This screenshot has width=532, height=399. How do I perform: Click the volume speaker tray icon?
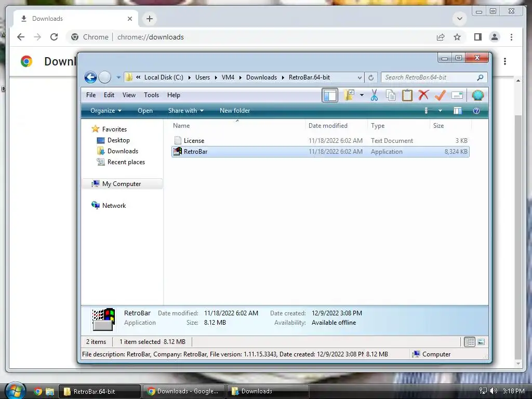(x=494, y=391)
